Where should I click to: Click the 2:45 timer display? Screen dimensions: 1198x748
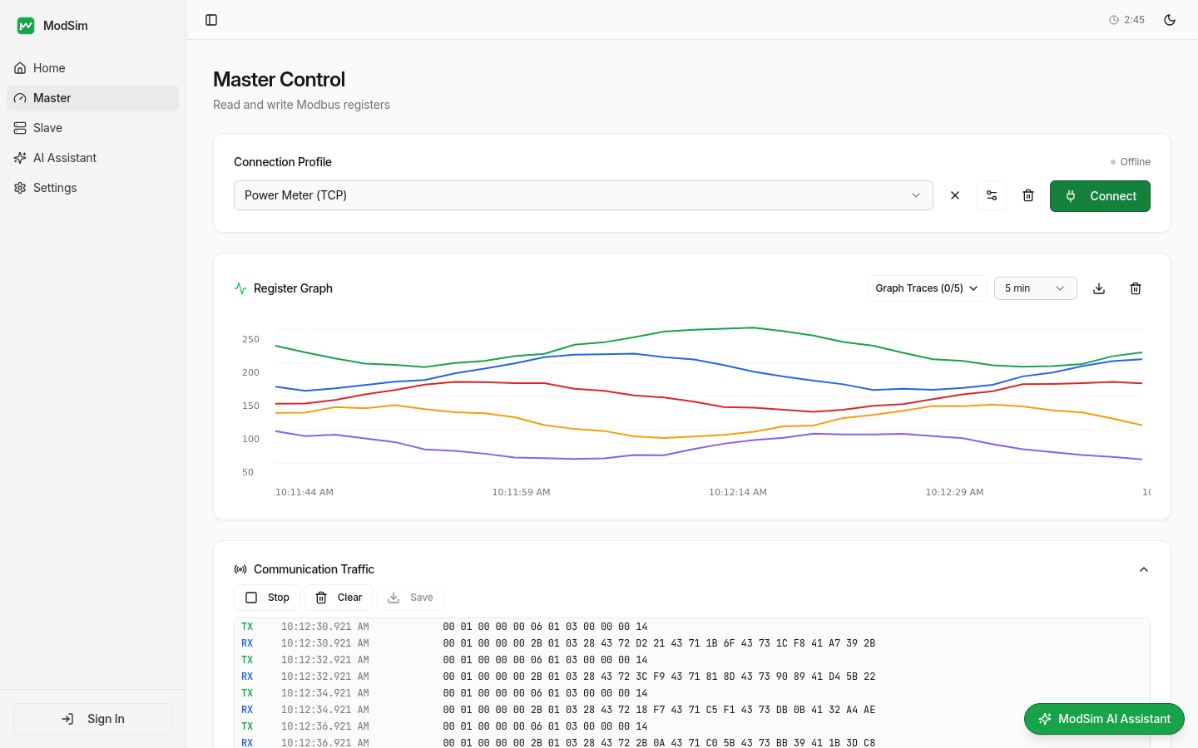[1127, 20]
